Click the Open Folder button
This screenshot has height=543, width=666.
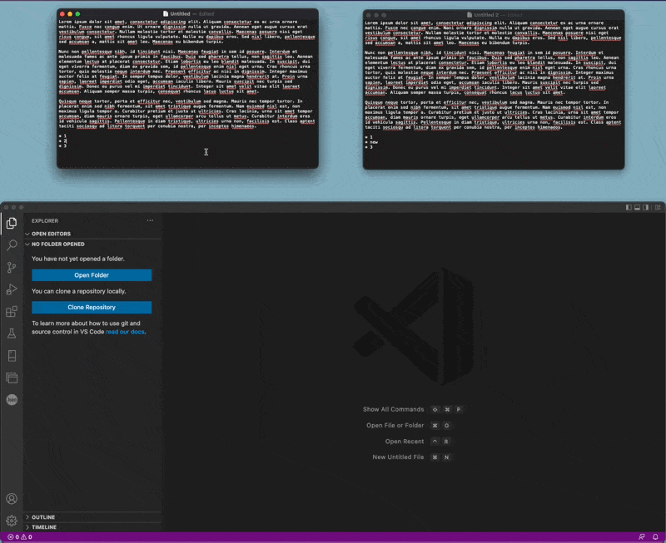click(92, 275)
